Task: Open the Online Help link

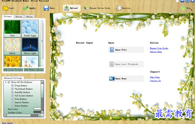Action: 156,52
